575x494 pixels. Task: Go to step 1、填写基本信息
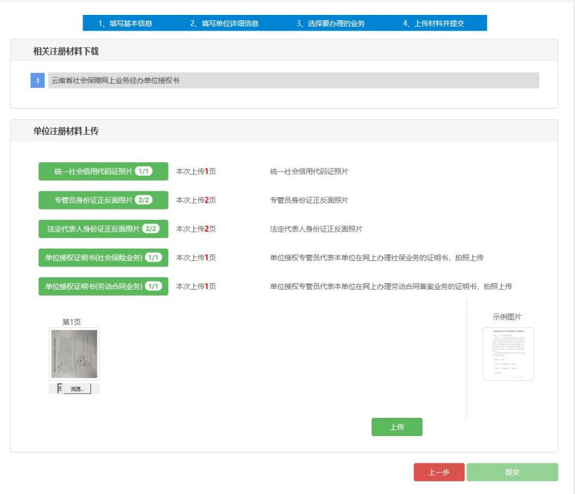(125, 23)
